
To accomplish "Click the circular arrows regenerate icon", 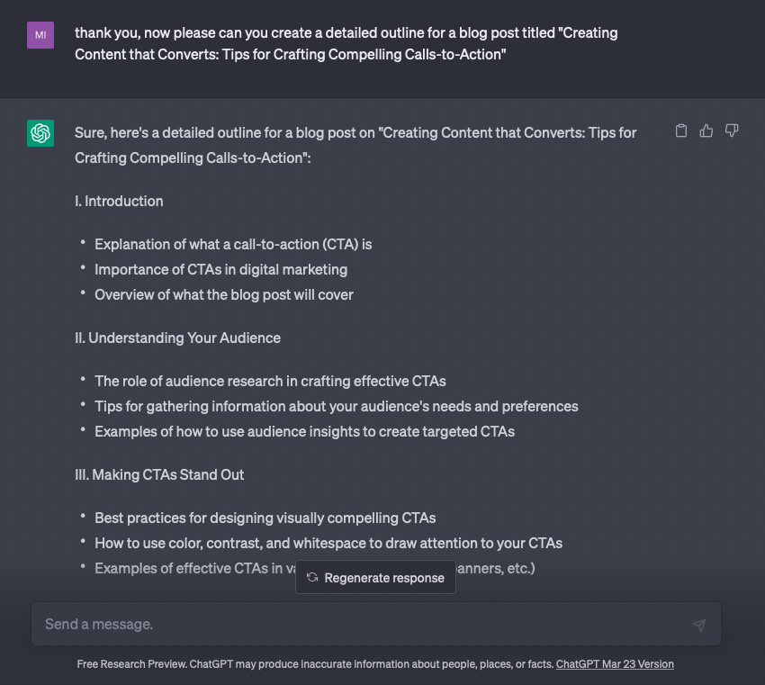I will pos(312,578).
